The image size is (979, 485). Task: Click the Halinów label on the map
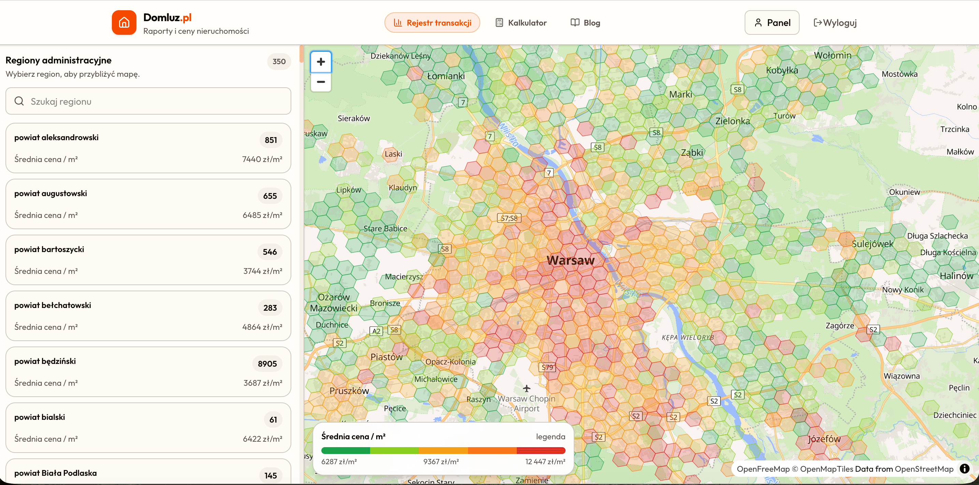click(956, 276)
